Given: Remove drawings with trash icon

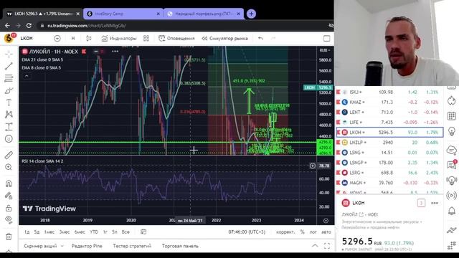Looking at the screenshot, I should pyautogui.click(x=9, y=236).
